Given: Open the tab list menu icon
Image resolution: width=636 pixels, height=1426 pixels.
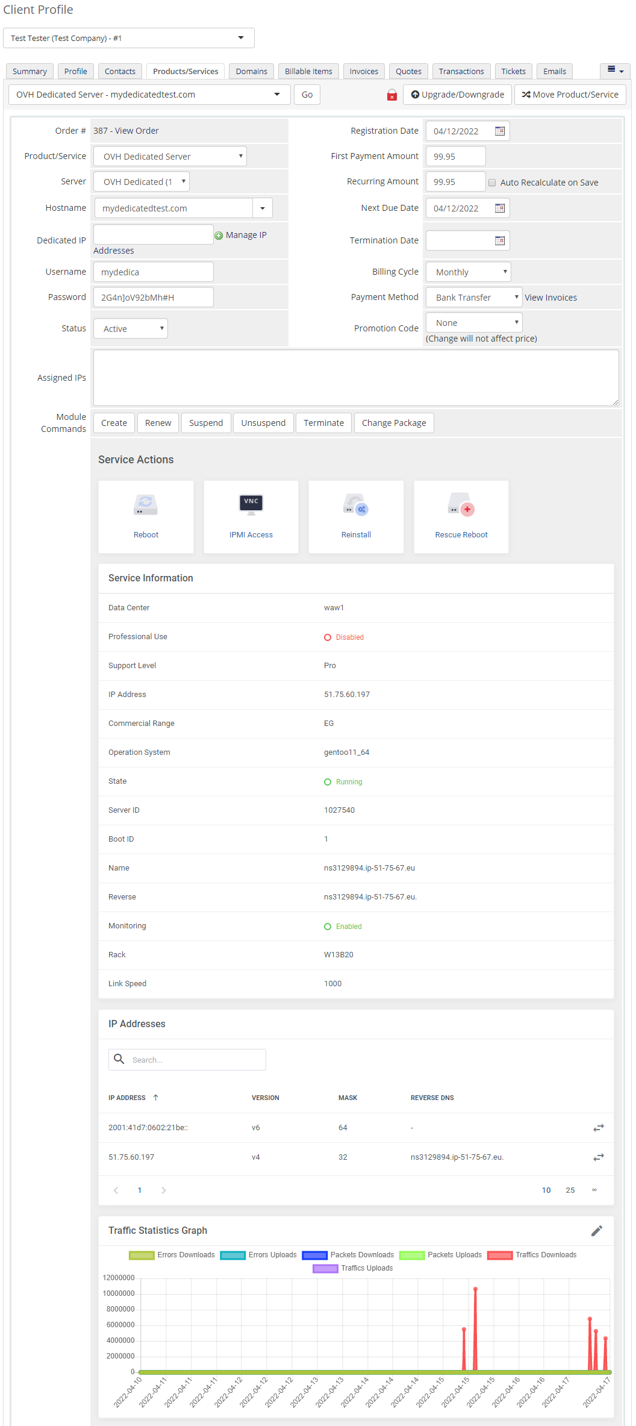Looking at the screenshot, I should tap(615, 71).
